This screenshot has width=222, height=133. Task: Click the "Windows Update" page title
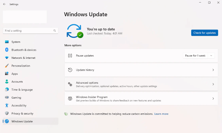point(86,14)
